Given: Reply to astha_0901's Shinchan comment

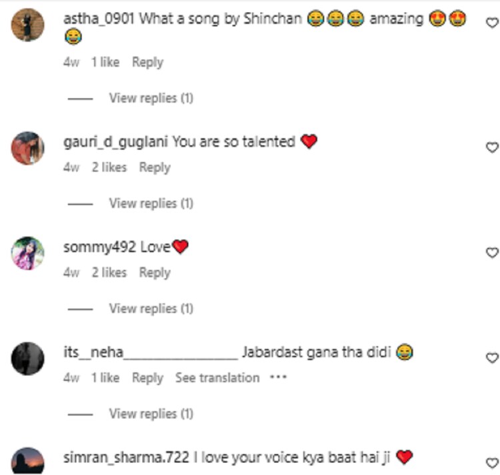Looking at the screenshot, I should tap(147, 62).
